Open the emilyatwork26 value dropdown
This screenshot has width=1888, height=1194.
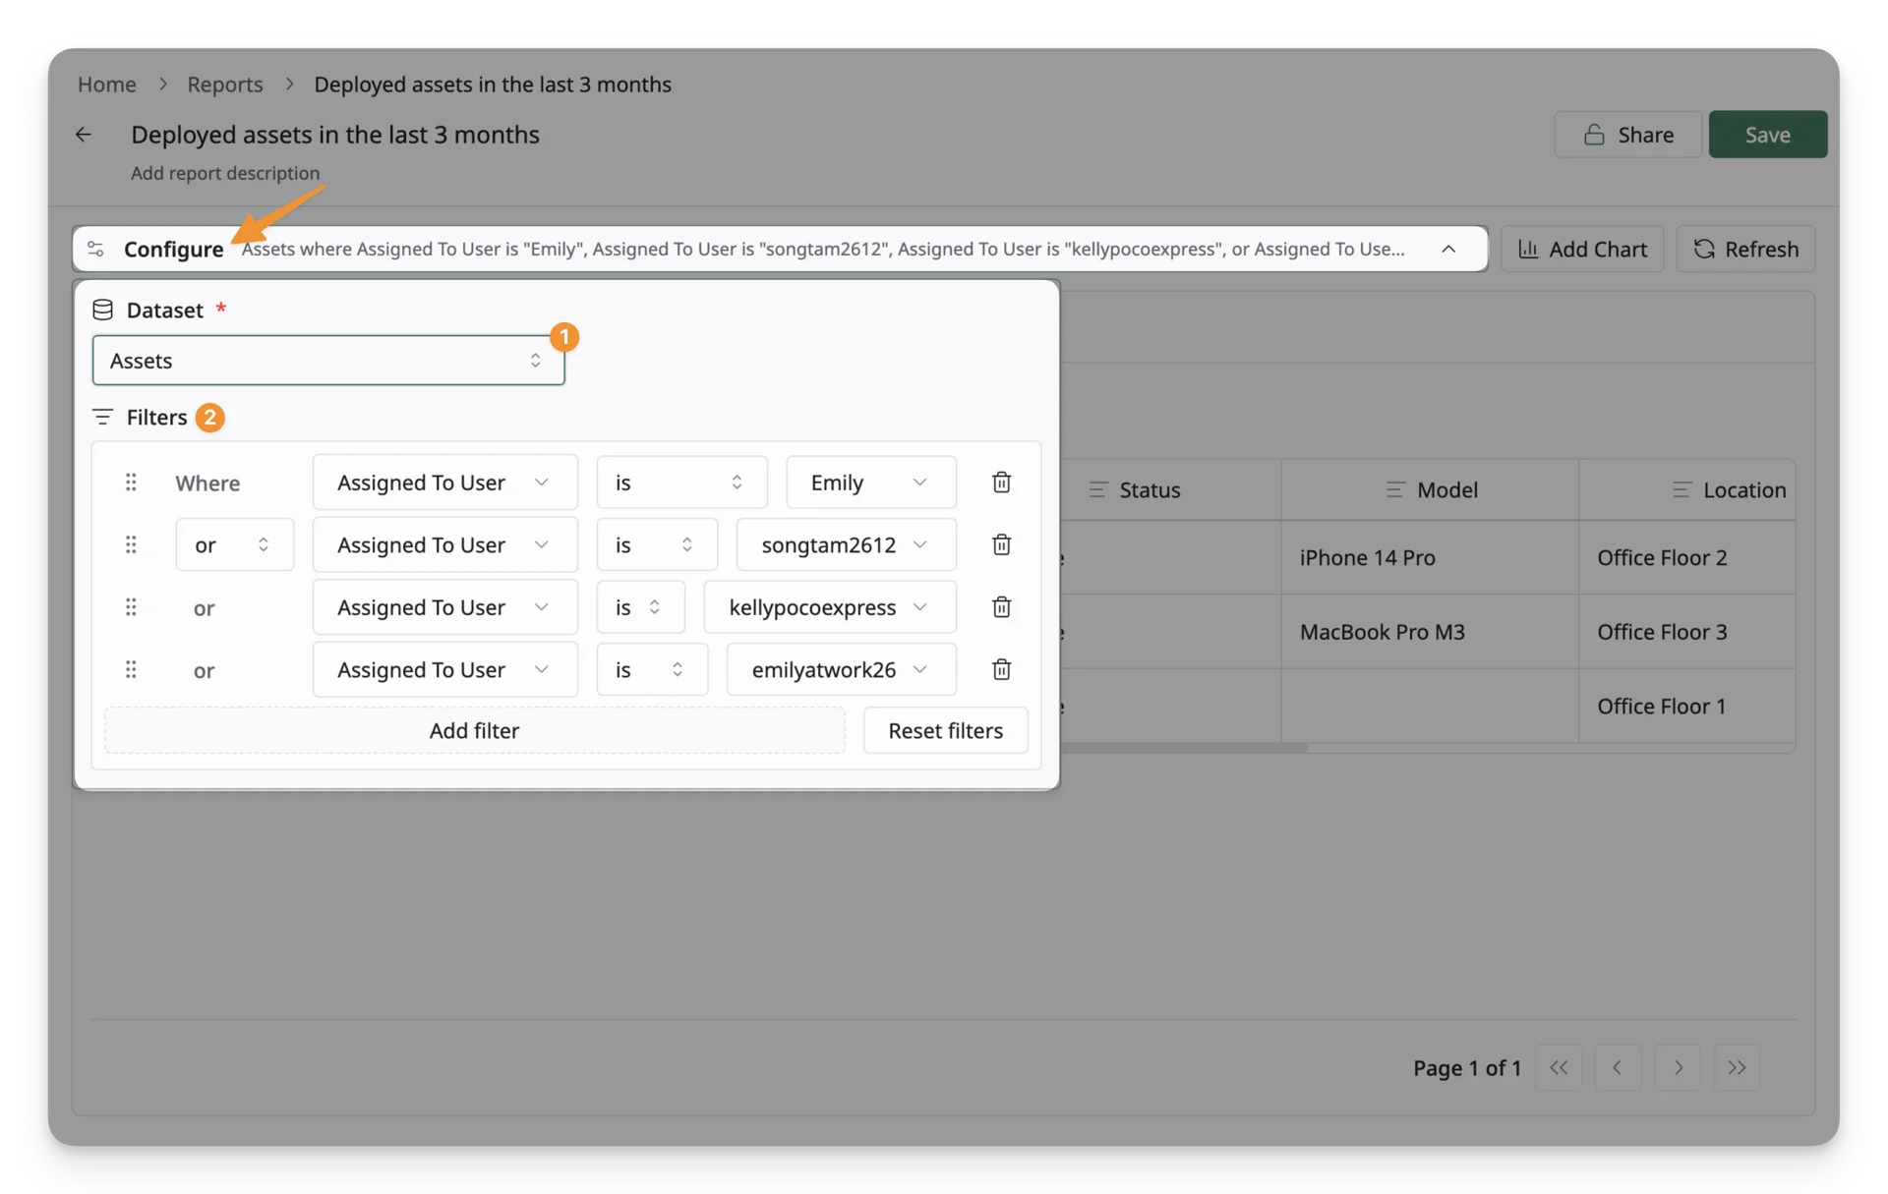coord(841,669)
